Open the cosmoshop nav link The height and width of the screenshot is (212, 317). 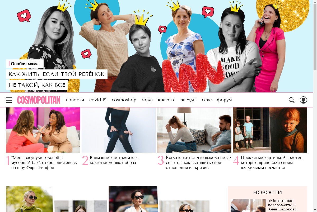click(124, 100)
